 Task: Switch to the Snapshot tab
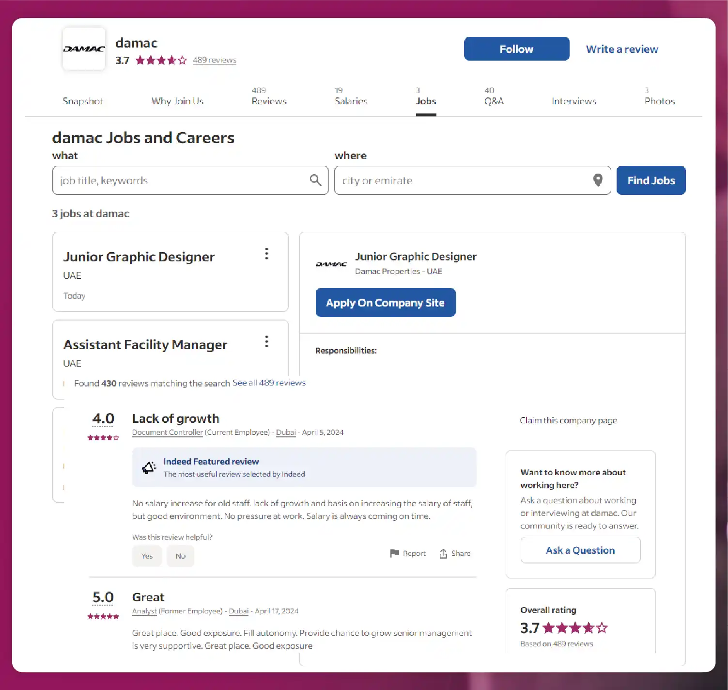[x=83, y=101]
